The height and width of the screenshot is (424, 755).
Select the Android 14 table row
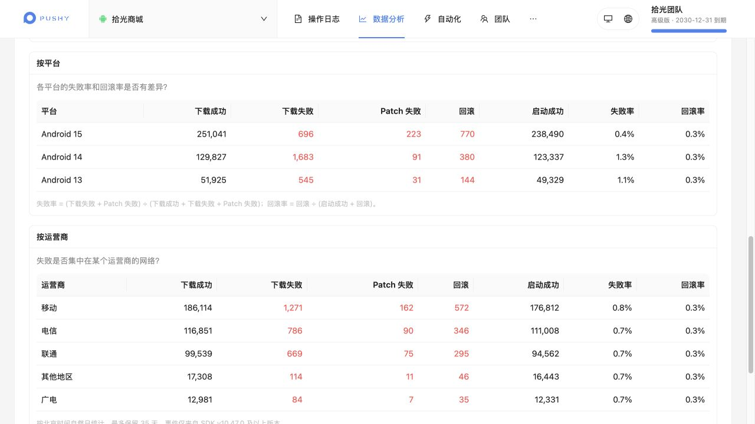click(x=373, y=157)
